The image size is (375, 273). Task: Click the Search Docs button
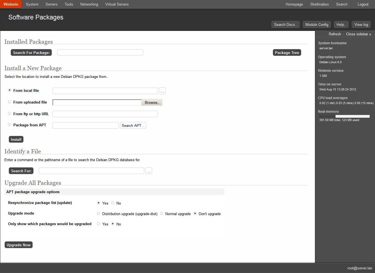tap(285, 24)
